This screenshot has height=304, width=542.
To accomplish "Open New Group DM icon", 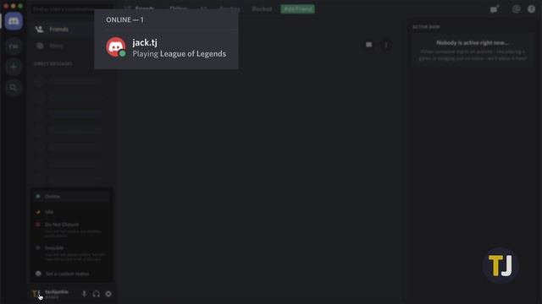I will click(x=495, y=9).
